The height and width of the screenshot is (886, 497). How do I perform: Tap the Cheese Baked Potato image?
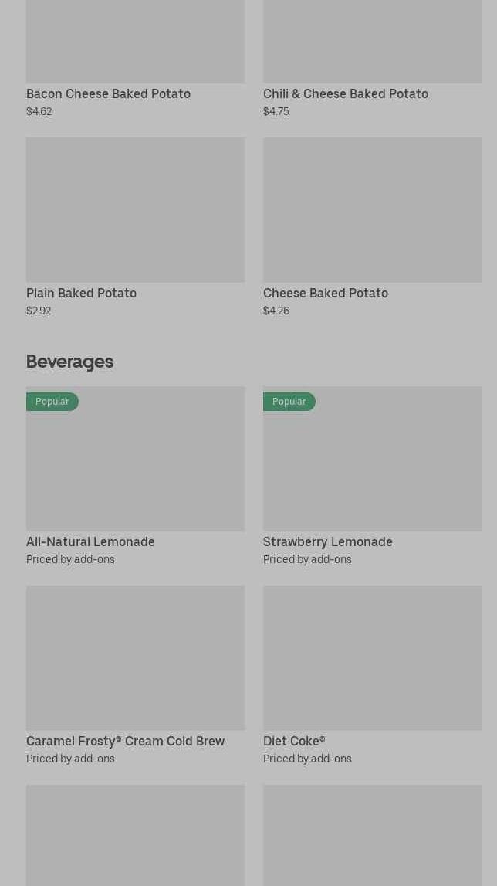(x=372, y=209)
